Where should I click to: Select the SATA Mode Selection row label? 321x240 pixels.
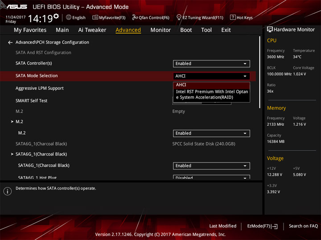coord(37,76)
